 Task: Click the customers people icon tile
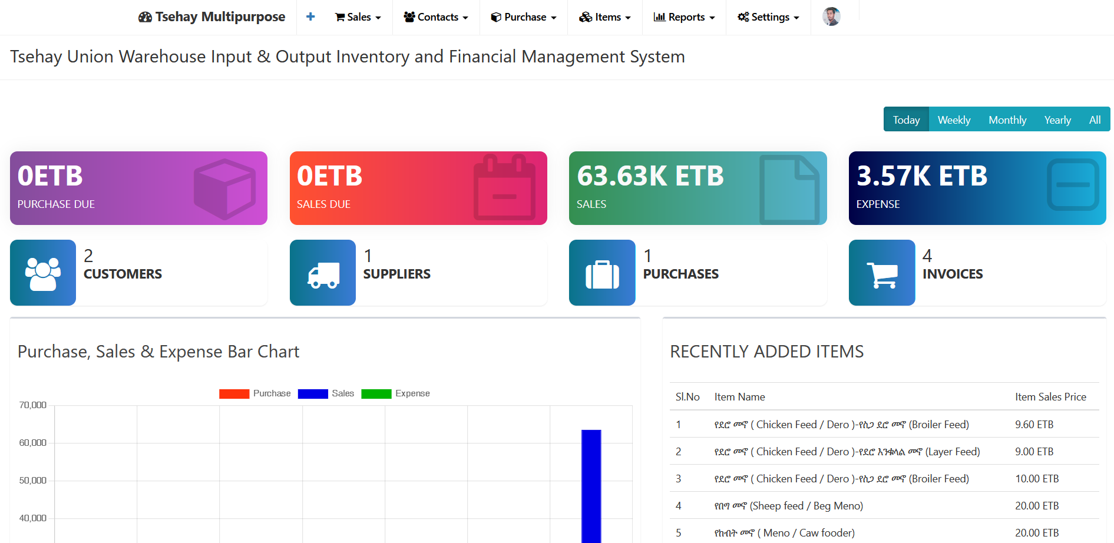[x=43, y=273]
